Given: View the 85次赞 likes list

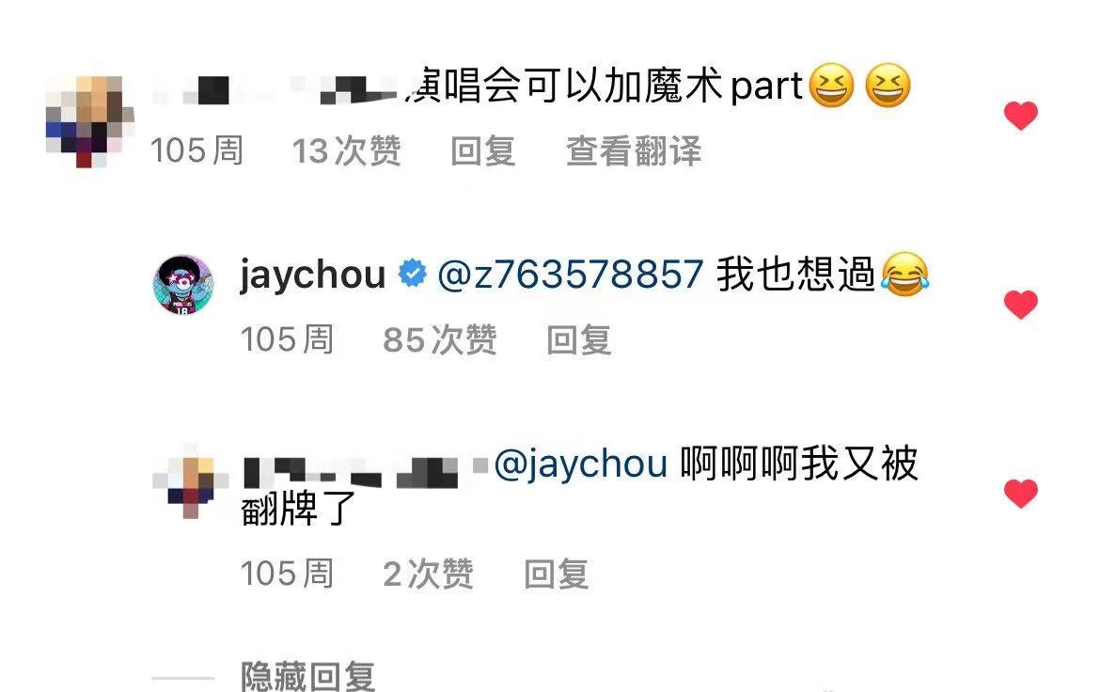Looking at the screenshot, I should pos(440,339).
